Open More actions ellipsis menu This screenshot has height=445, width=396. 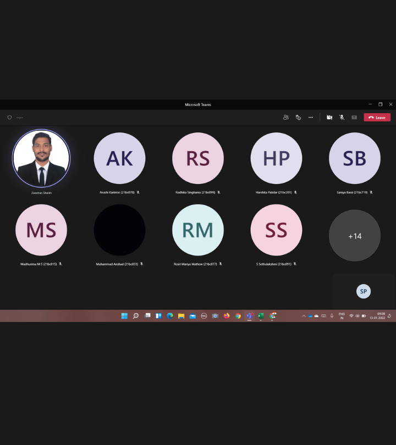tap(311, 118)
